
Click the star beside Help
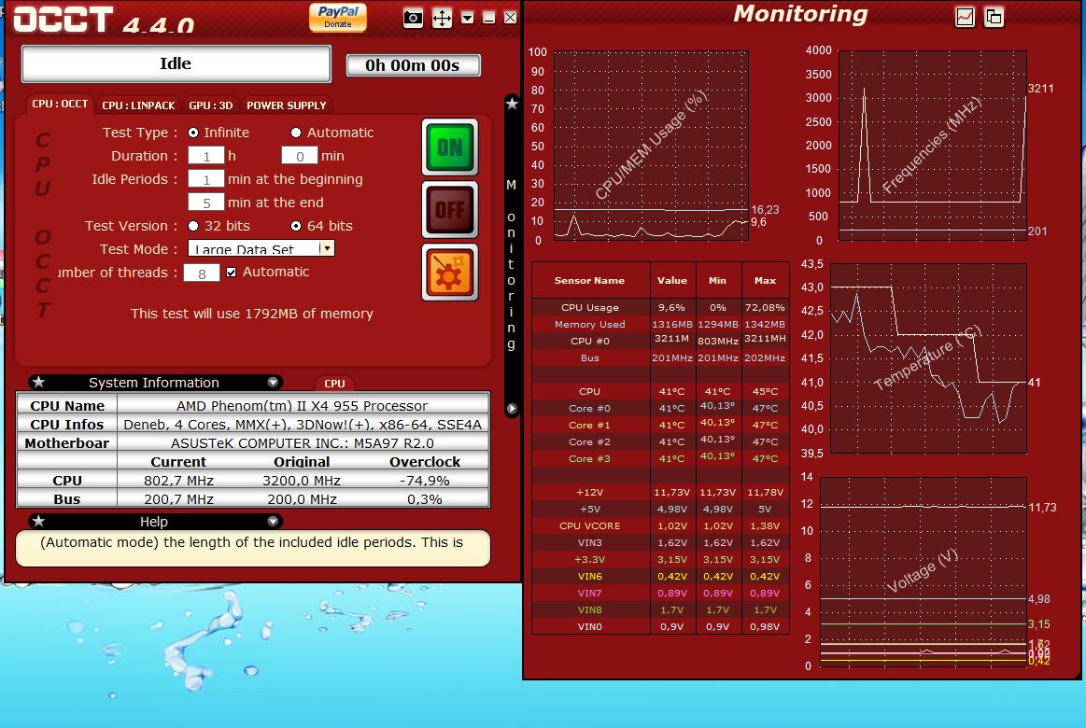(x=39, y=521)
